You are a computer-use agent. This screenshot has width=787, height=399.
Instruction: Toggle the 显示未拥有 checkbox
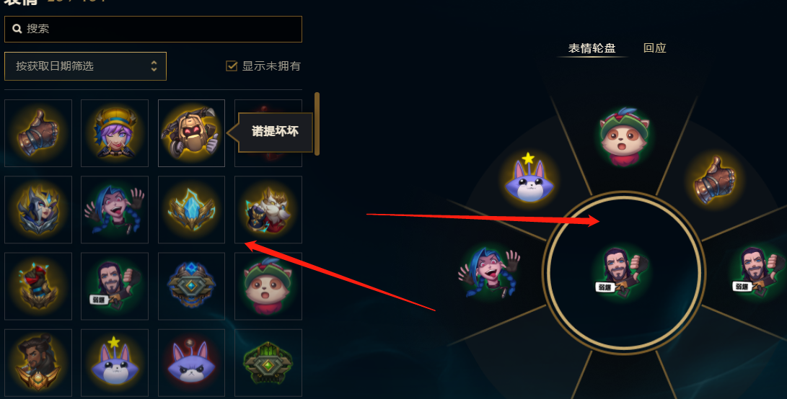[232, 66]
